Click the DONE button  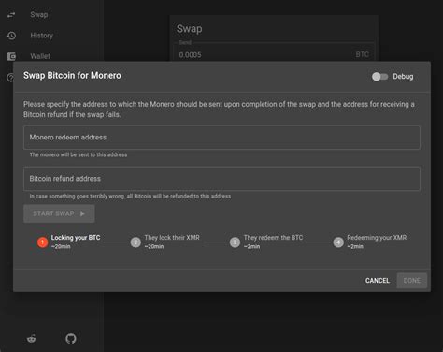pyautogui.click(x=412, y=281)
